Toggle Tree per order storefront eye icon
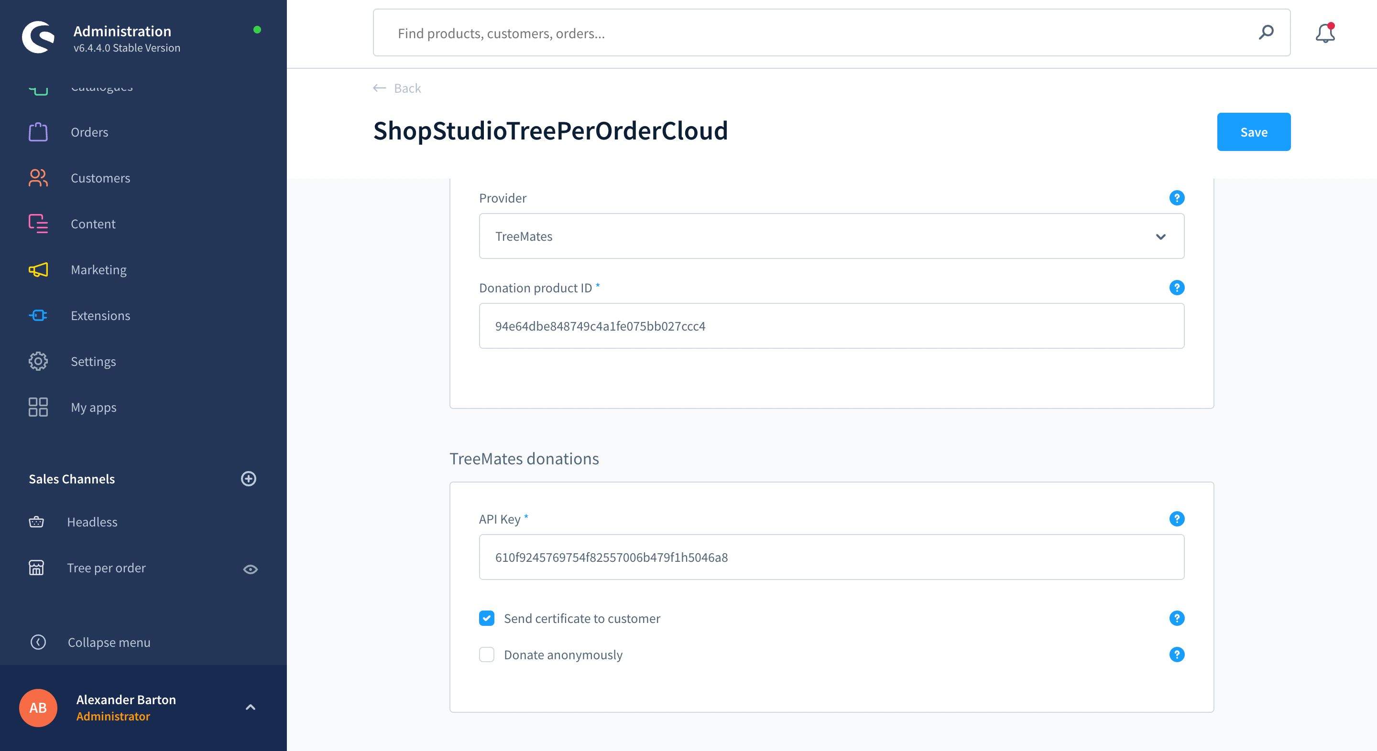The image size is (1377, 751). 250,569
